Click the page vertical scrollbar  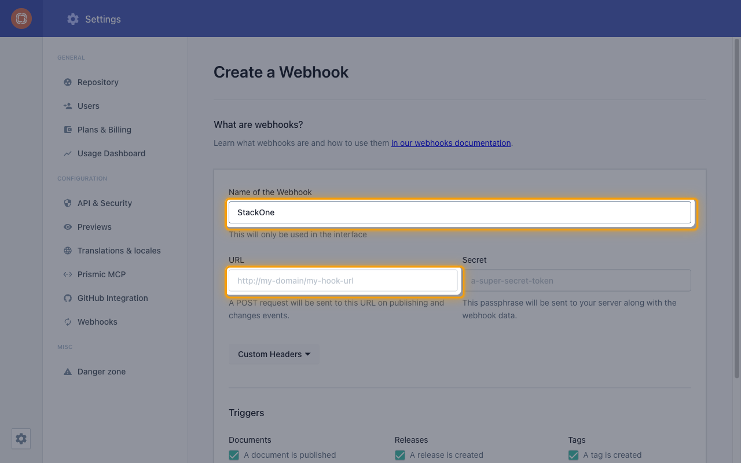pos(737,208)
